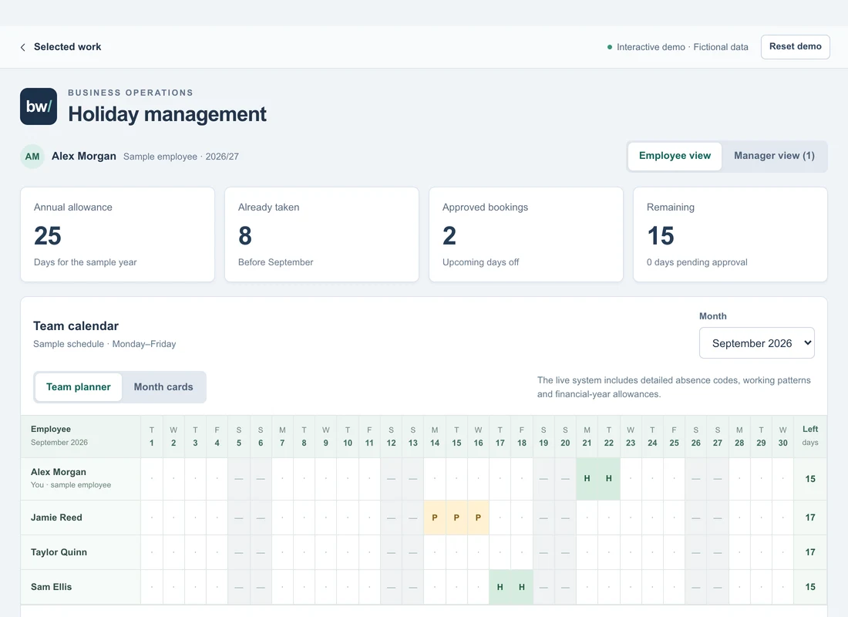Click the Taylor Quinn row name
Image resolution: width=848 pixels, height=617 pixels.
[59, 552]
